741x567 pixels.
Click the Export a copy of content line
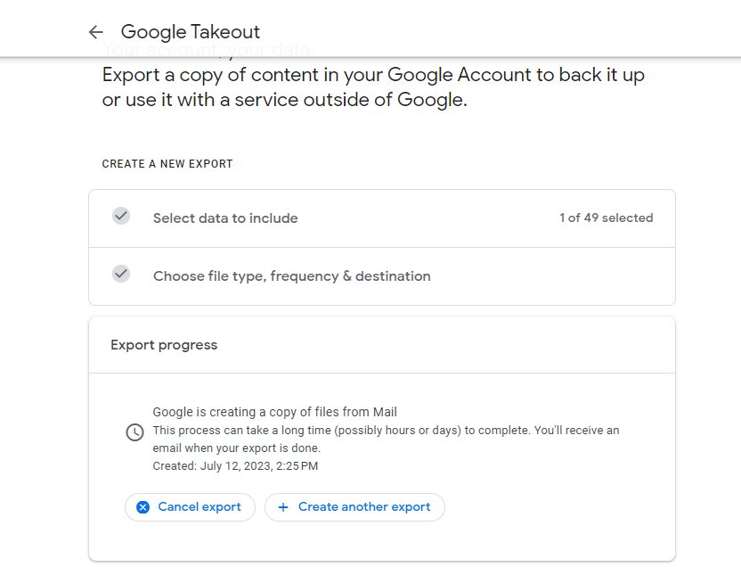[x=373, y=75]
